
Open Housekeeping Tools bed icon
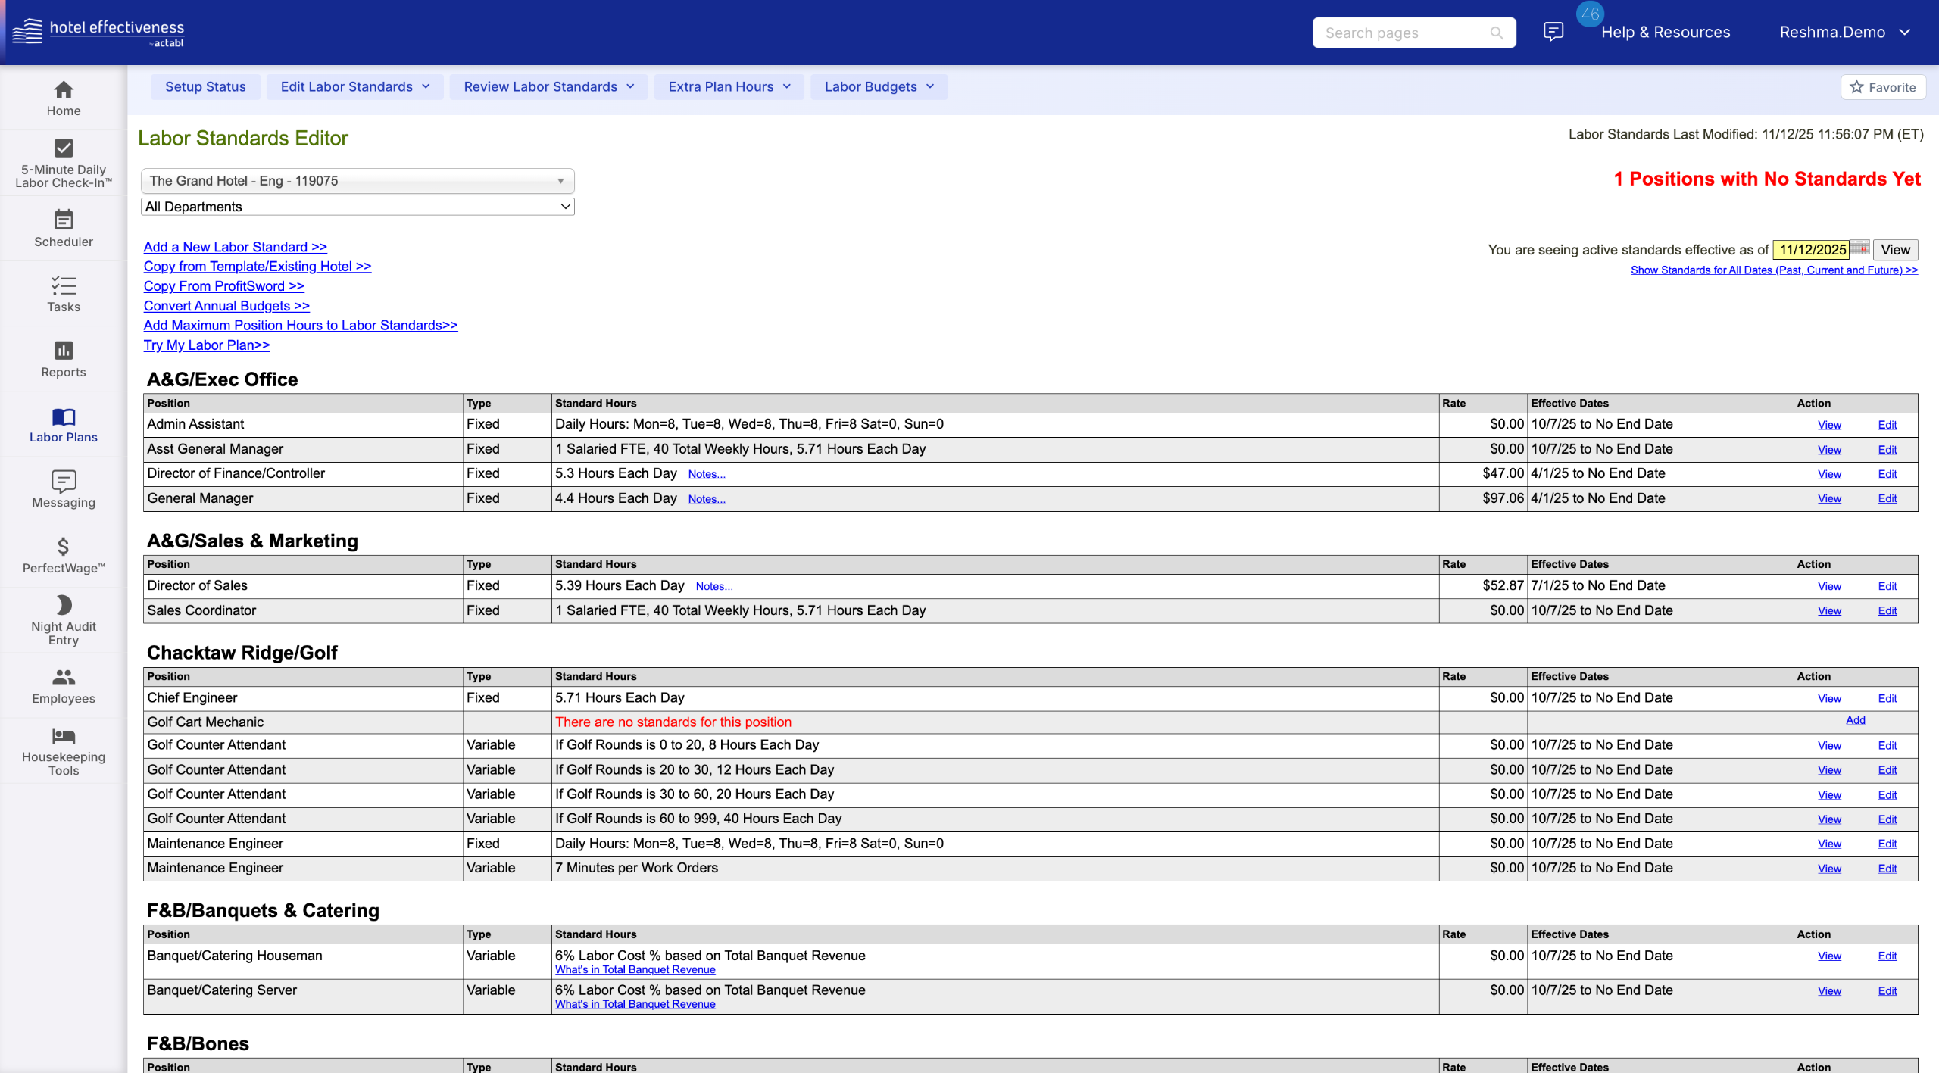click(64, 736)
